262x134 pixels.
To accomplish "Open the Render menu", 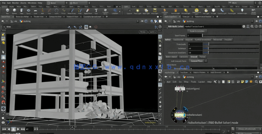I will coord(16,3).
